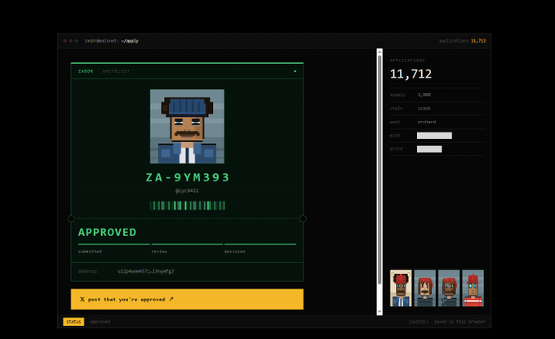Click the 'review' progress step

coord(159,251)
